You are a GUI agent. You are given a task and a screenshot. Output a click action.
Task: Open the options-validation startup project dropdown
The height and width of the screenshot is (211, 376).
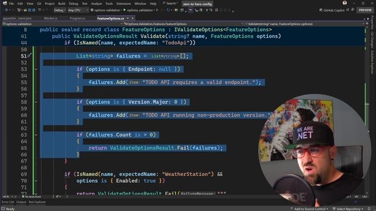[x=106, y=10]
